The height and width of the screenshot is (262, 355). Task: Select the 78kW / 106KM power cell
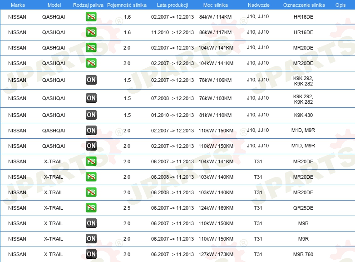(x=215, y=80)
